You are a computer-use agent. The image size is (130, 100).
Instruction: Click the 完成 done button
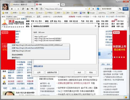point(79,73)
